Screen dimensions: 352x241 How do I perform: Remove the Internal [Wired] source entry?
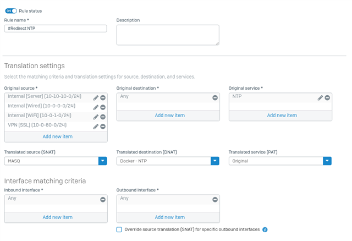coord(103,107)
